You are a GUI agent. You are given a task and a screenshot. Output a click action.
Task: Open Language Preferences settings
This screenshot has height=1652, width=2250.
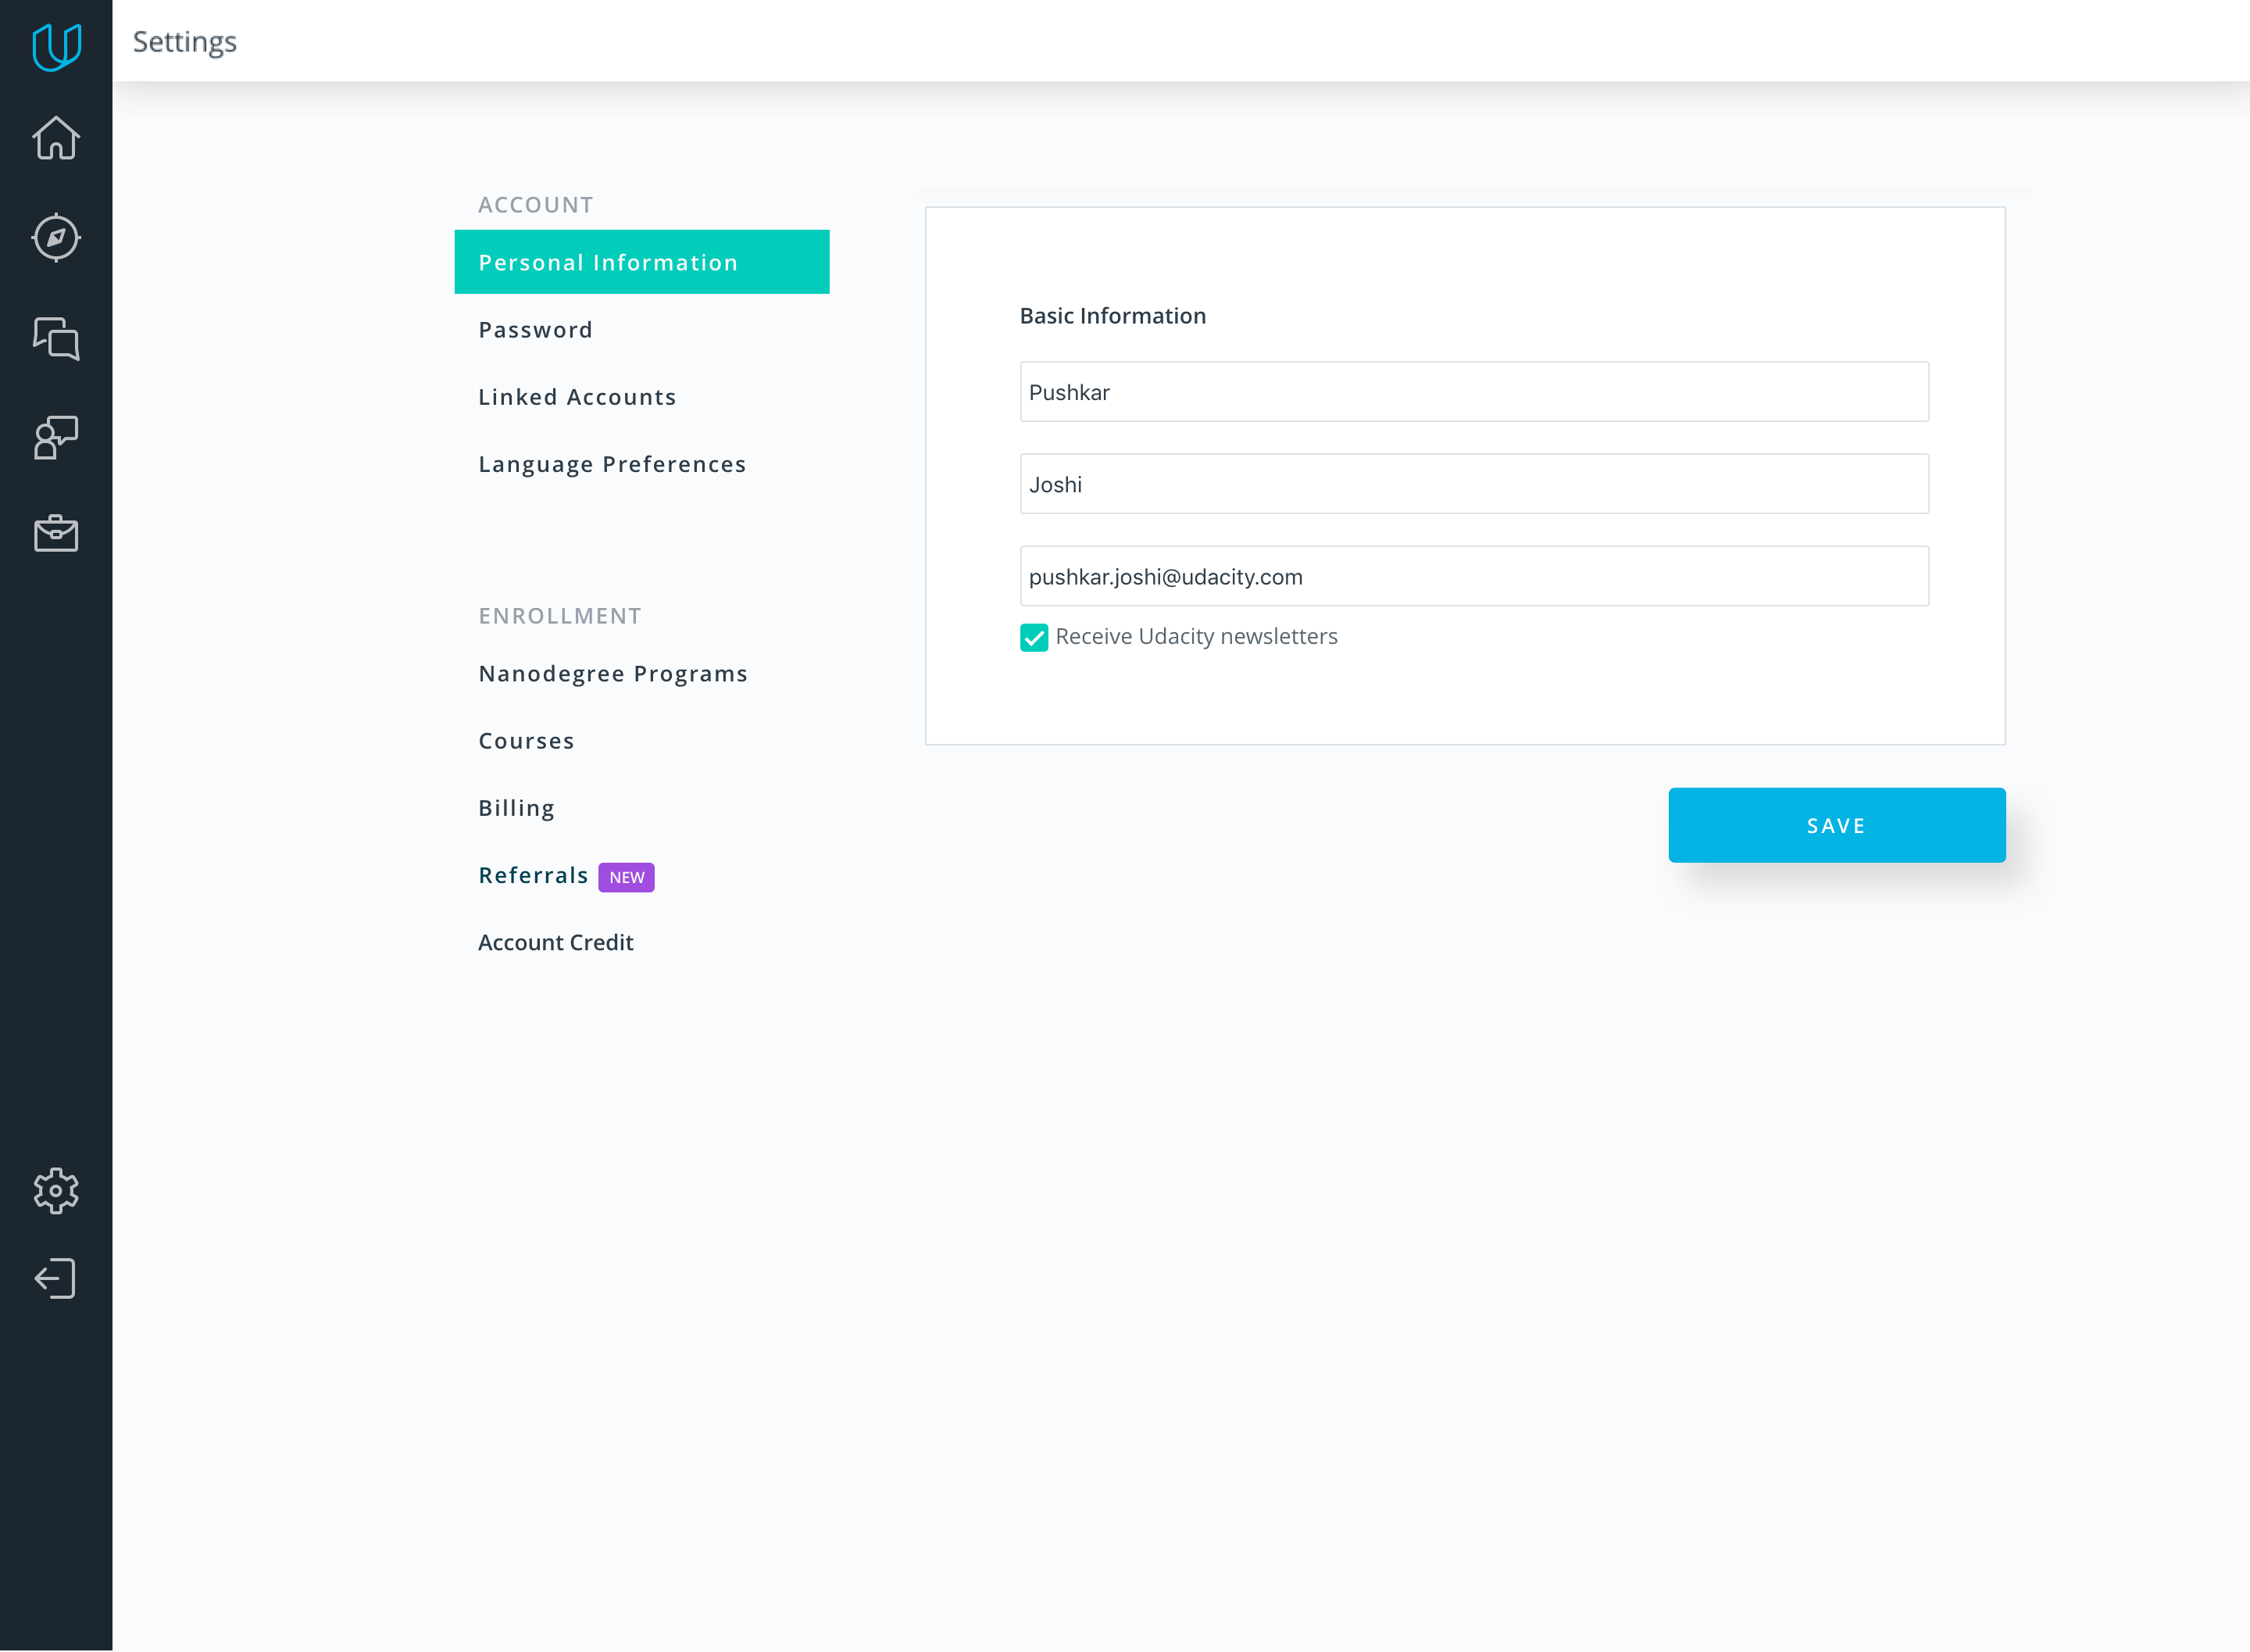pos(612,464)
